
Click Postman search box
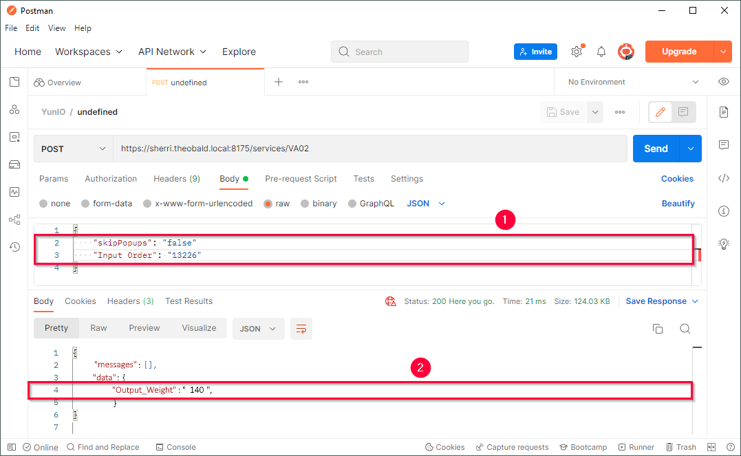399,52
